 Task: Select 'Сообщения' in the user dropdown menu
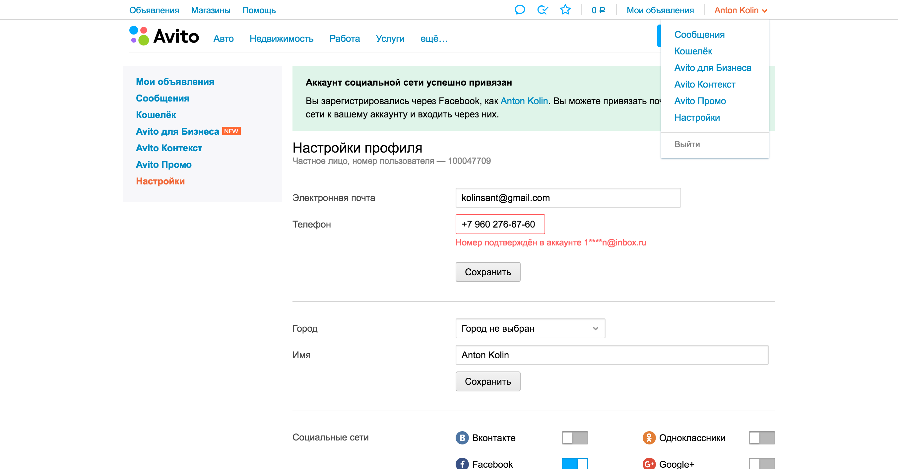699,34
